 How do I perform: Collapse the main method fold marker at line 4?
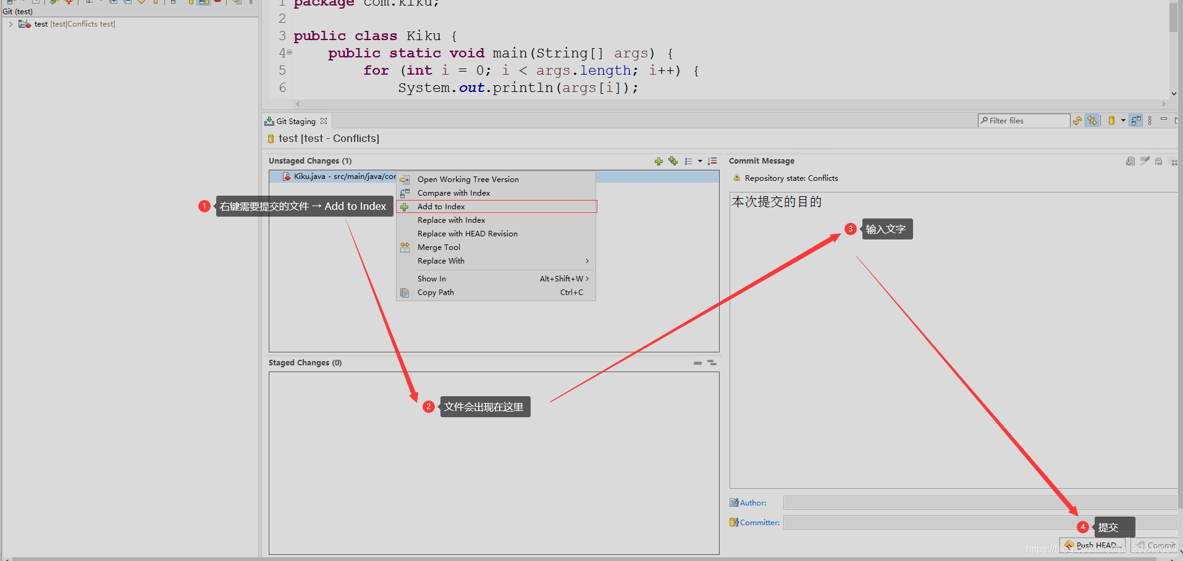point(289,52)
